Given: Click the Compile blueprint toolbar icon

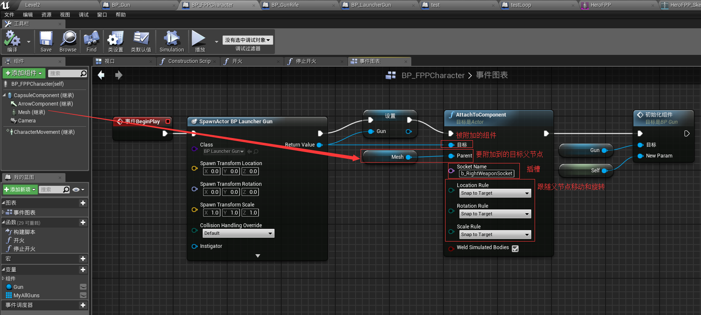Looking at the screenshot, I should pyautogui.click(x=12, y=39).
